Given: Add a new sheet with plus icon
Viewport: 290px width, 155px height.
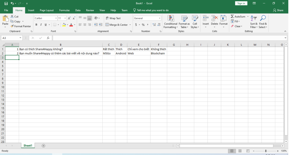Looking at the screenshot, I should pyautogui.click(x=43, y=146).
